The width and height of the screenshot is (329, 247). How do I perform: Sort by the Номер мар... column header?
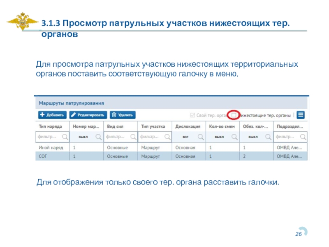86,126
